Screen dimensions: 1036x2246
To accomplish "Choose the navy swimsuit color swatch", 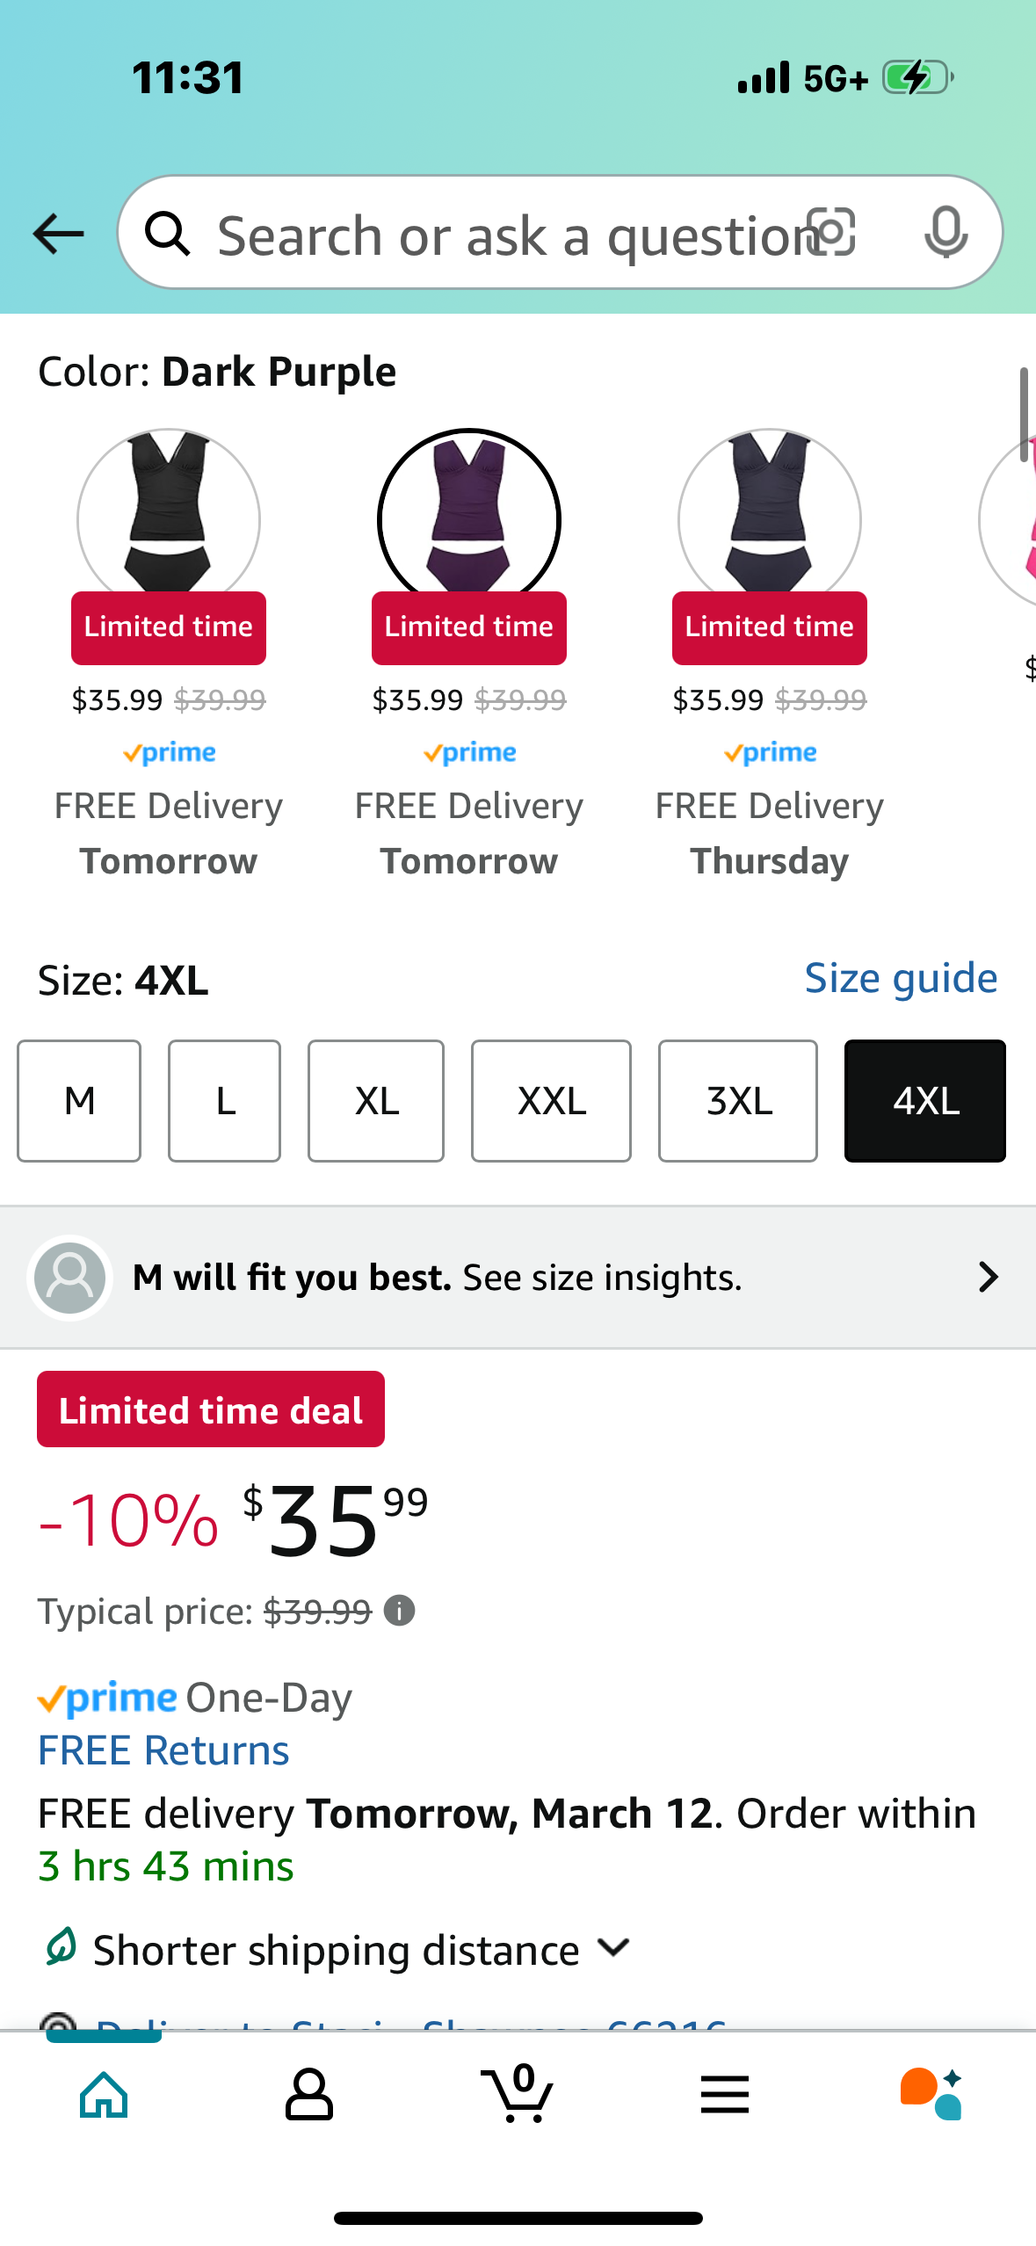I will pyautogui.click(x=770, y=520).
